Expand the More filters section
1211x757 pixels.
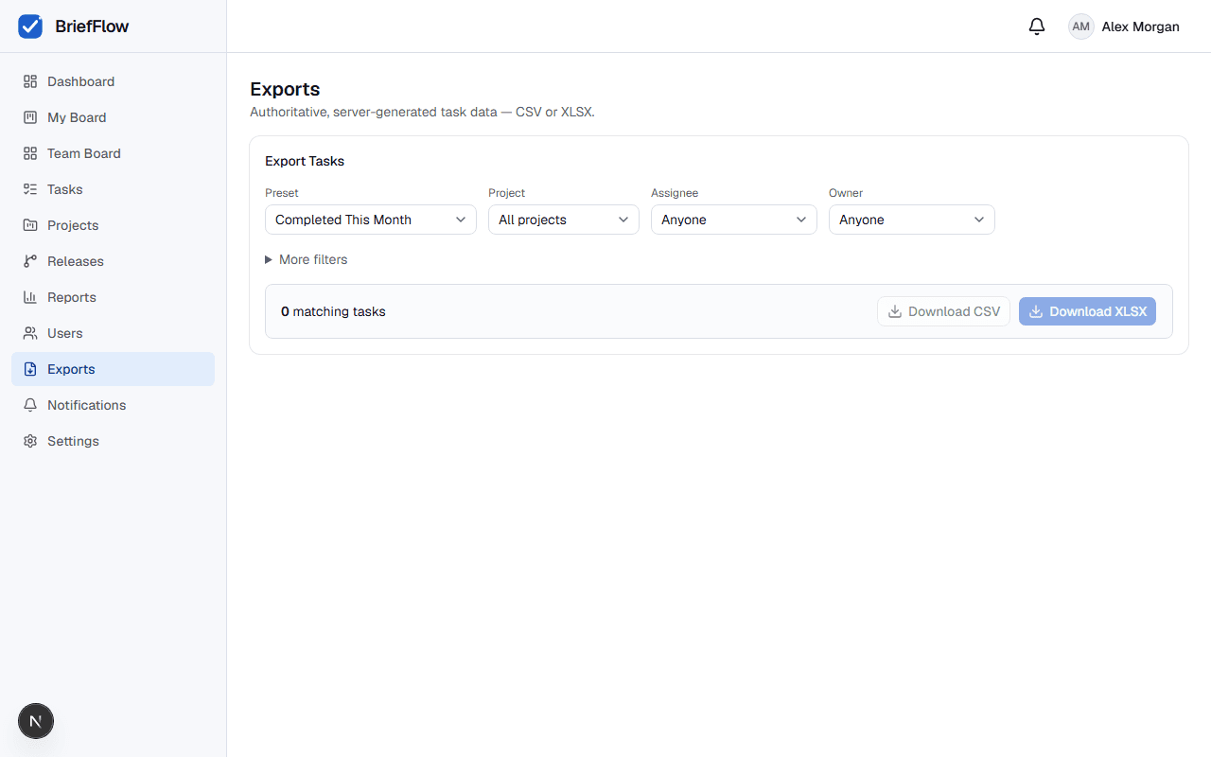(307, 259)
